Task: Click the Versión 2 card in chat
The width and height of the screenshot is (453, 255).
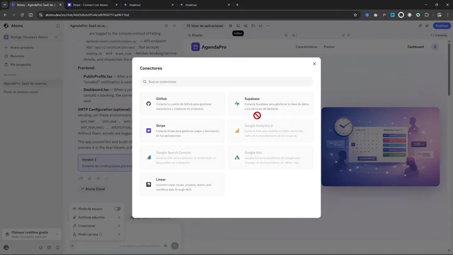Action: pyautogui.click(x=105, y=163)
